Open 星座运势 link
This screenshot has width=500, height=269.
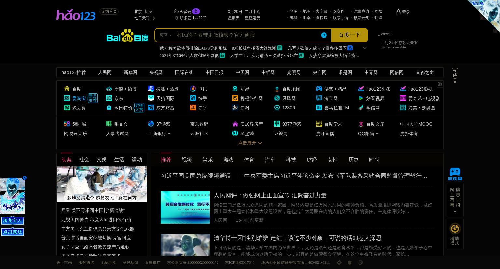[x=253, y=18]
